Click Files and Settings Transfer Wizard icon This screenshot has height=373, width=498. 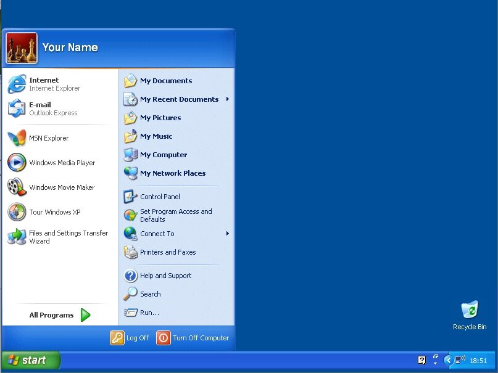(x=17, y=237)
